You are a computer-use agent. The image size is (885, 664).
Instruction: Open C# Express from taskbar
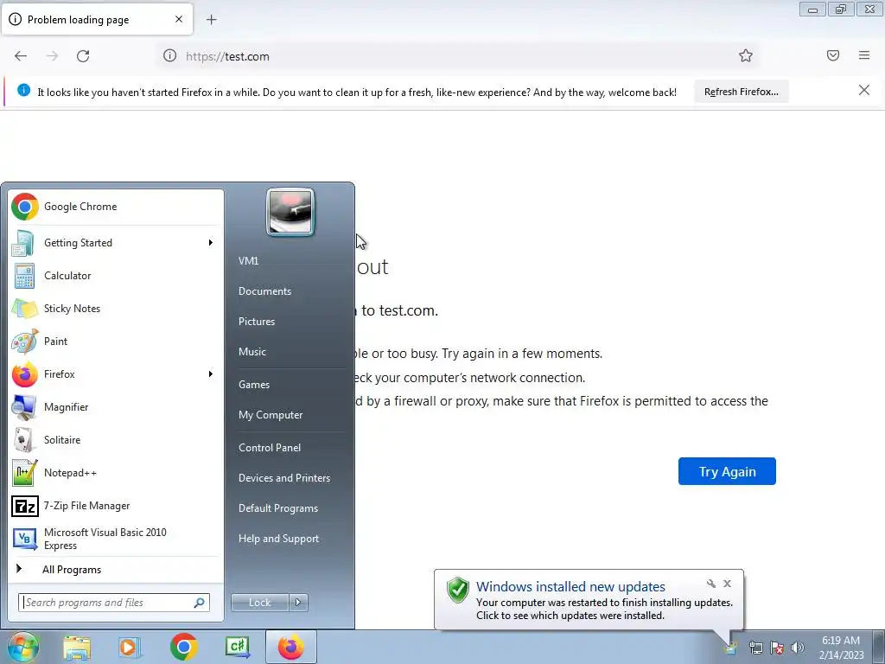click(238, 647)
